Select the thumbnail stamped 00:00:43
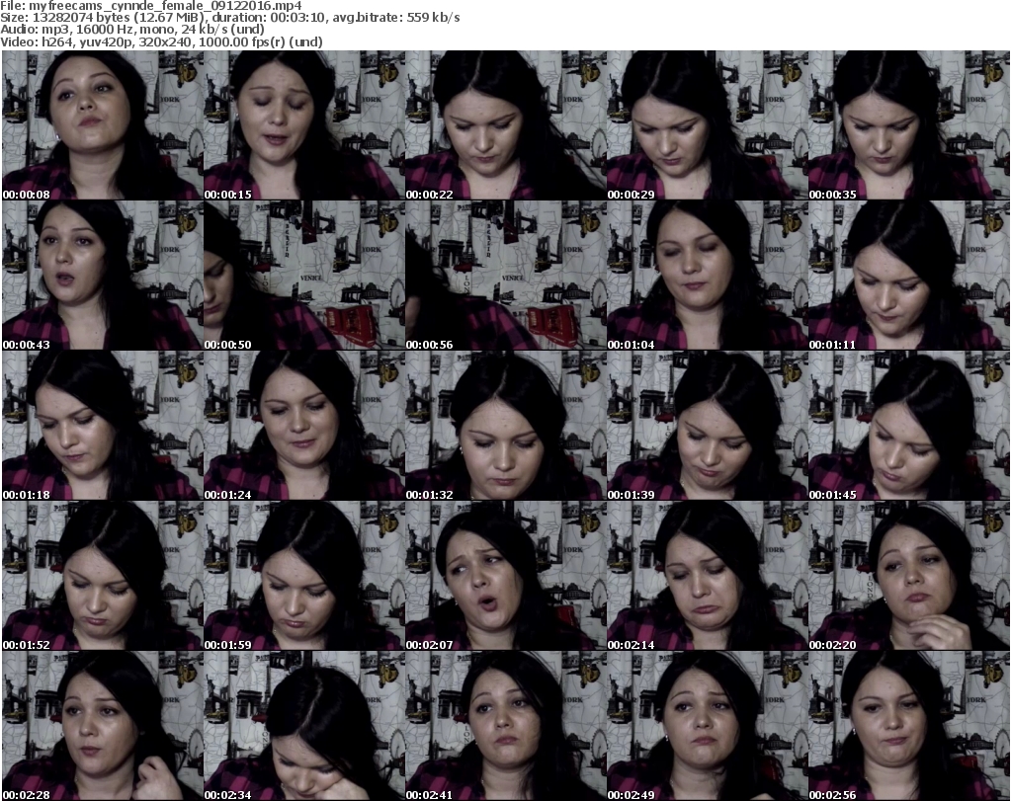1012x801 pixels. (103, 276)
